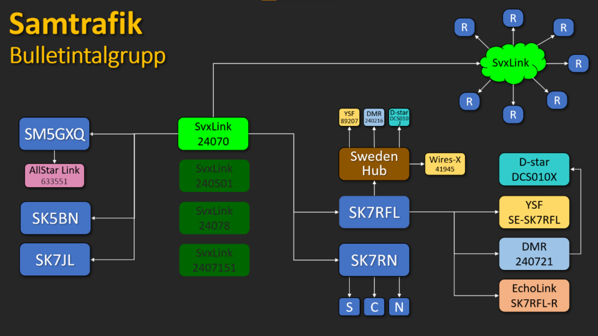Select the small C box under SK7RN
This screenshot has width=598, height=336.
click(x=374, y=307)
